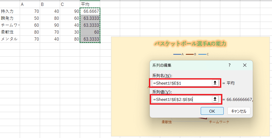Select 瞬発力 value 63.3333 in 平均 column

[x=90, y=18]
